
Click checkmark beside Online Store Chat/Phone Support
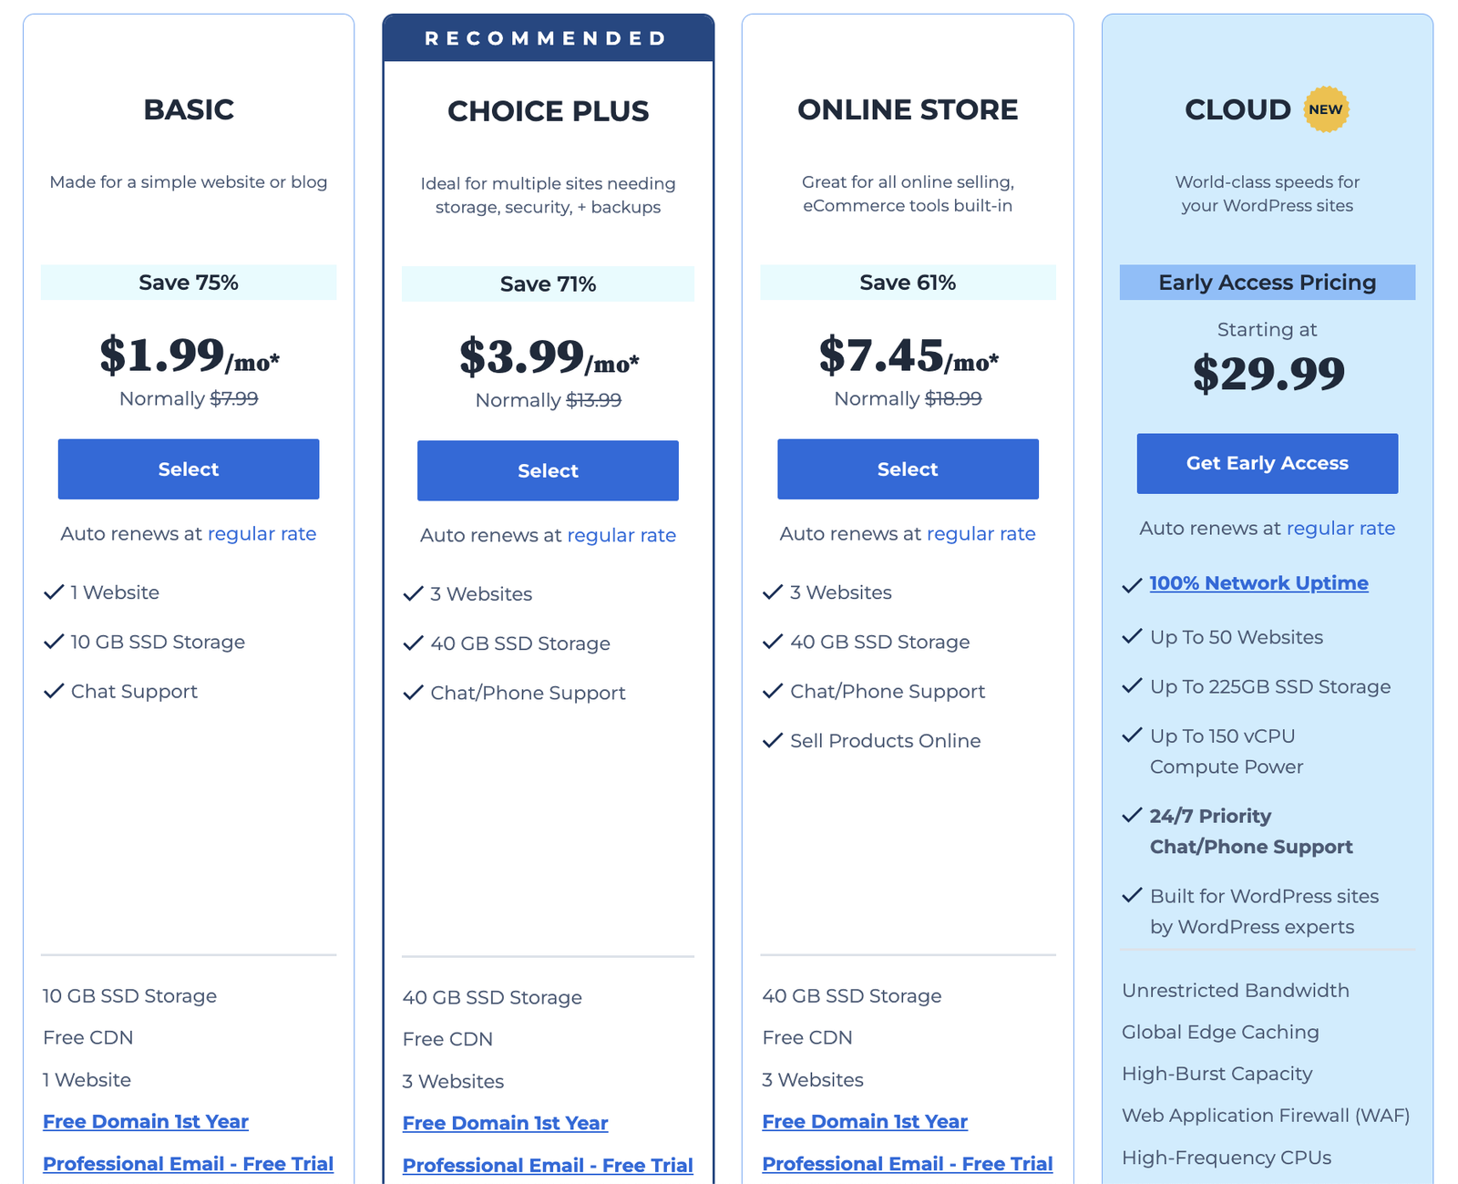pyautogui.click(x=773, y=691)
